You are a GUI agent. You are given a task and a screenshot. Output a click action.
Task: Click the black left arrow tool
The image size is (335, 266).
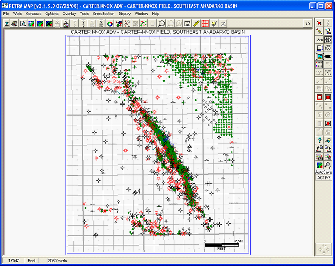point(328,56)
